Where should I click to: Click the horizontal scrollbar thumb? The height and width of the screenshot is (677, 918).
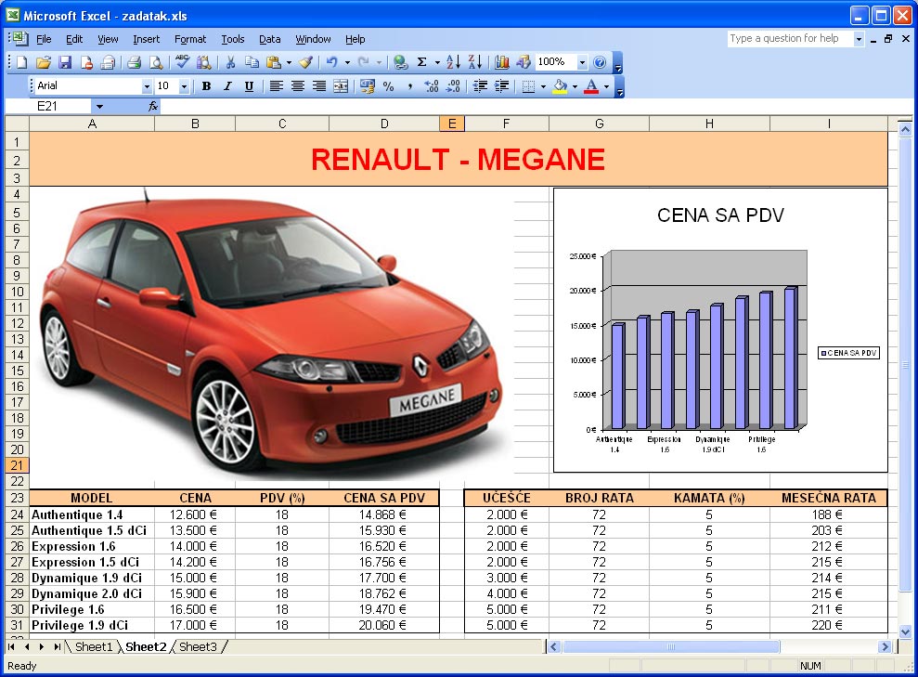coord(671,646)
